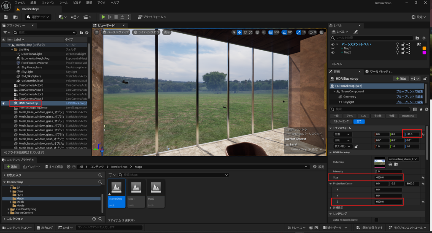Click ブループリントで編集 link beside Geometry
Screen dimensions: 432x233
409,97
